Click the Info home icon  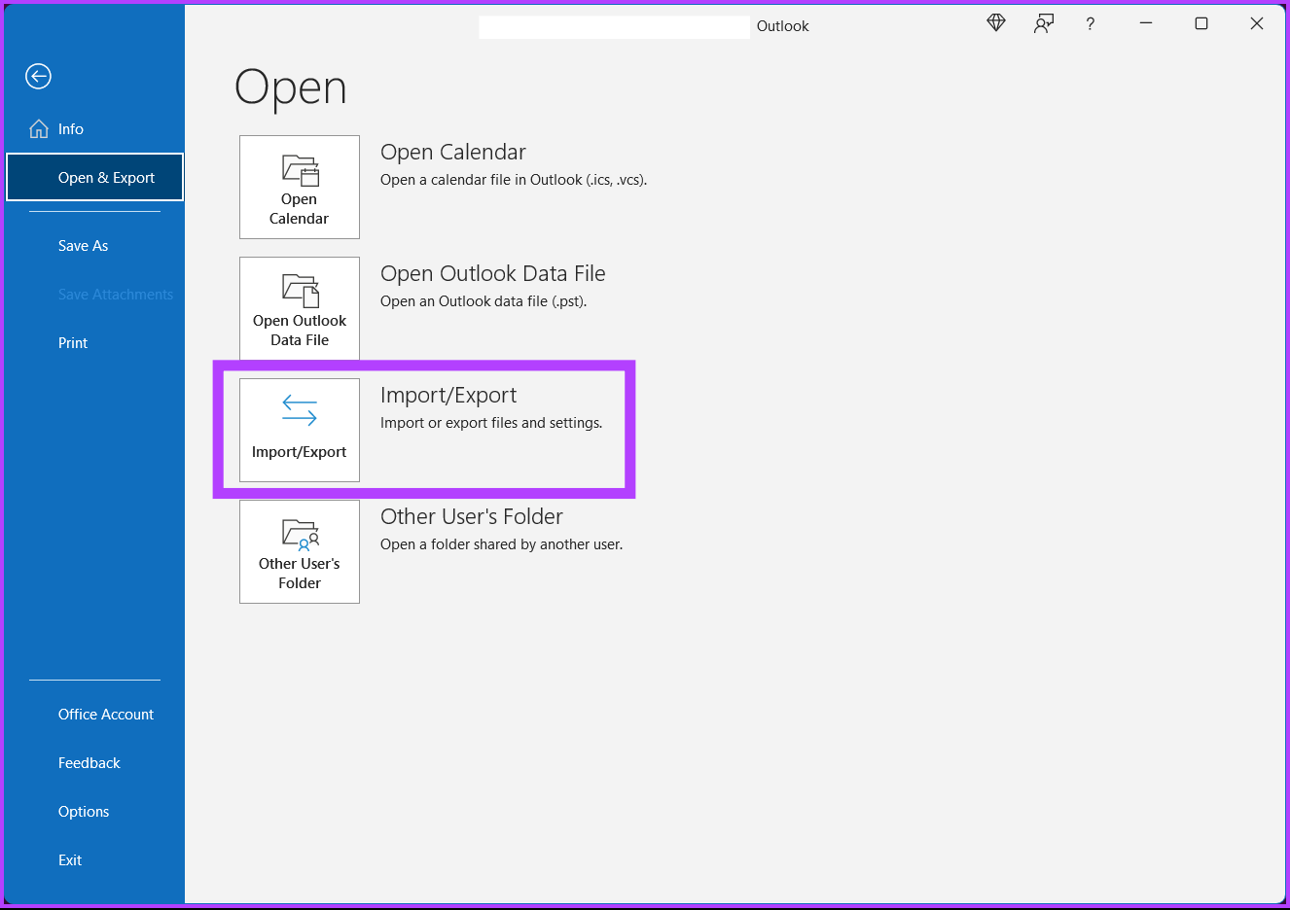click(39, 129)
